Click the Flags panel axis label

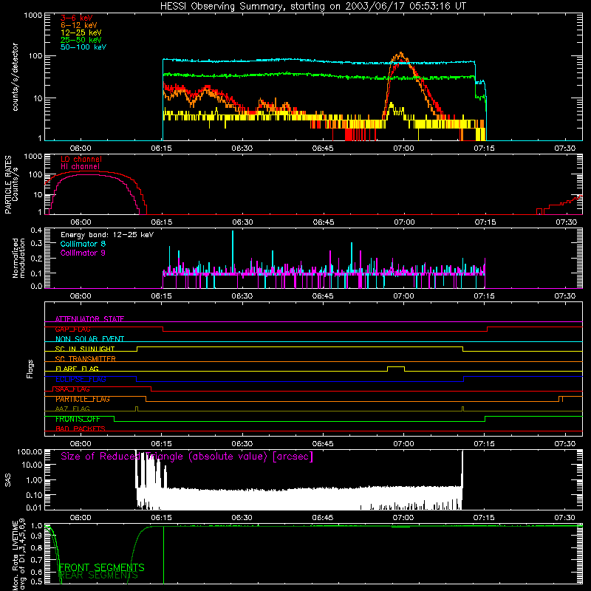[30, 369]
